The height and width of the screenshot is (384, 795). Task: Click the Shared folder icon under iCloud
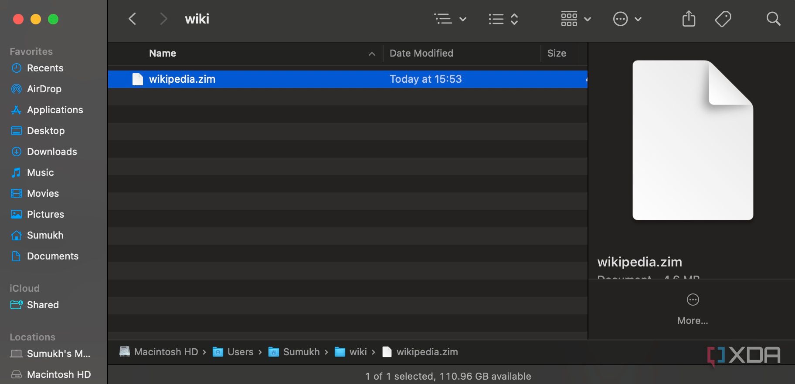[x=17, y=305]
